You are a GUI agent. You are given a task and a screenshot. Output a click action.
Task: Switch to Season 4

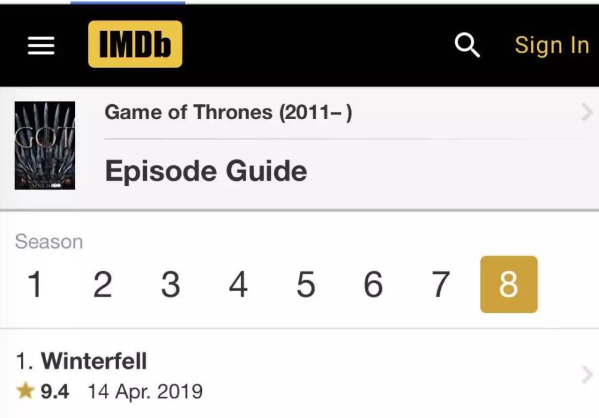238,284
